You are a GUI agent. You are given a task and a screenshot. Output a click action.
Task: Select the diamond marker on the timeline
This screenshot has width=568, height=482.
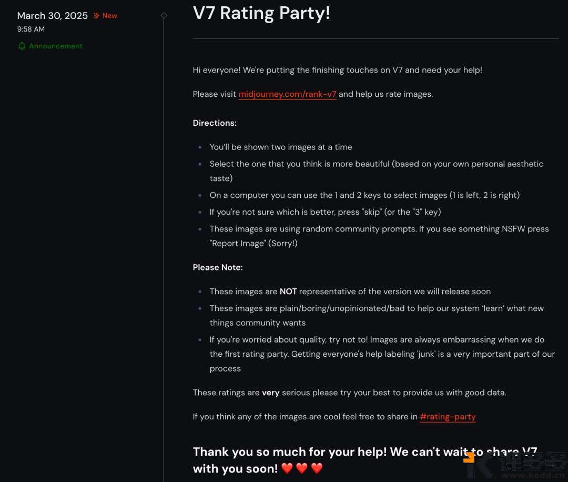[164, 16]
